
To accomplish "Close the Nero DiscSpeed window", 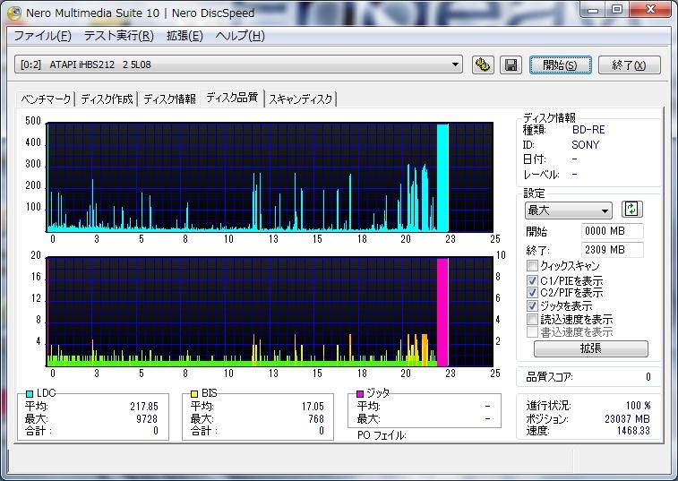I will point(651,10).
